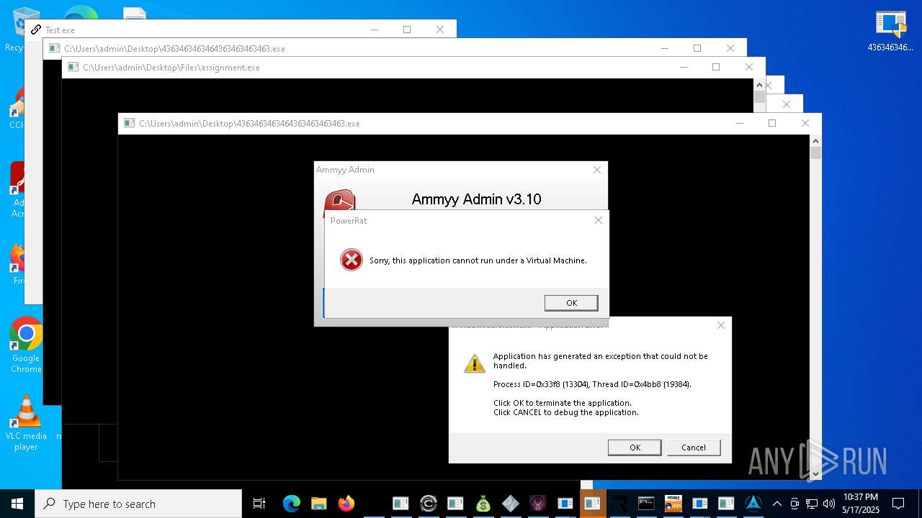Close the front 4363463...exe console window
The height and width of the screenshot is (518, 922).
(805, 123)
